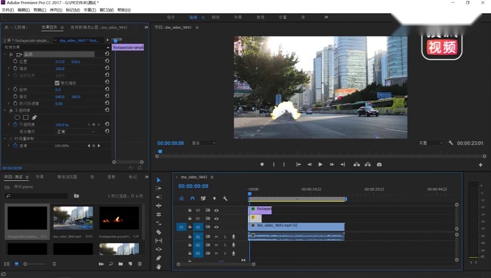Click the position X value 573.9
This screenshot has height=278, width=491.
60,61
